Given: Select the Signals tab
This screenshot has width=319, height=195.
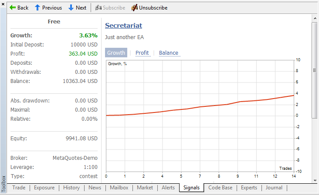Looking at the screenshot, I should (x=191, y=188).
